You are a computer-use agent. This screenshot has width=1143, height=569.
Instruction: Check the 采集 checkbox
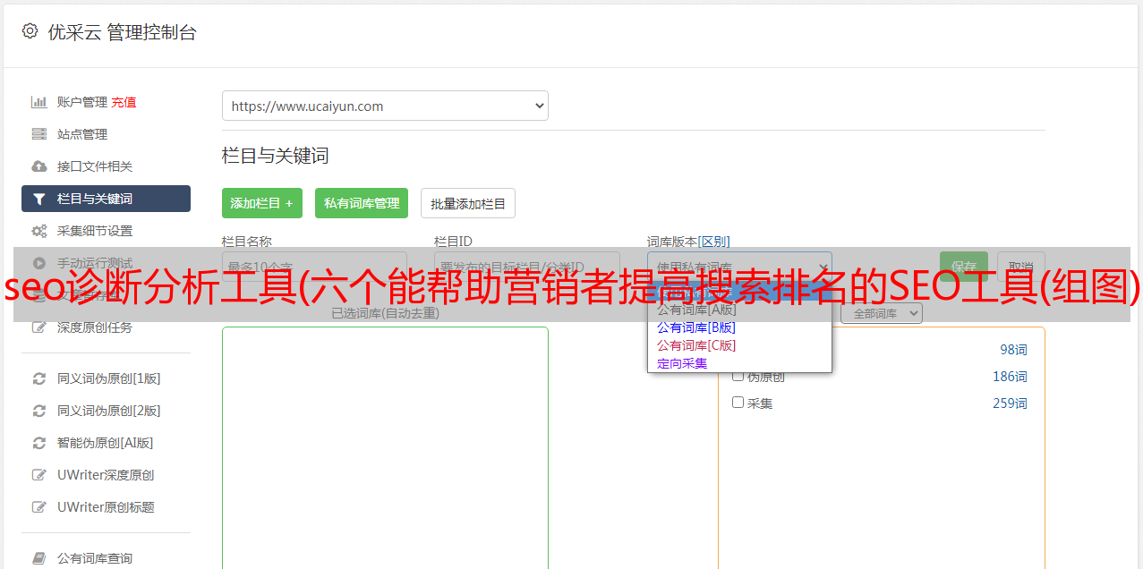tap(738, 403)
